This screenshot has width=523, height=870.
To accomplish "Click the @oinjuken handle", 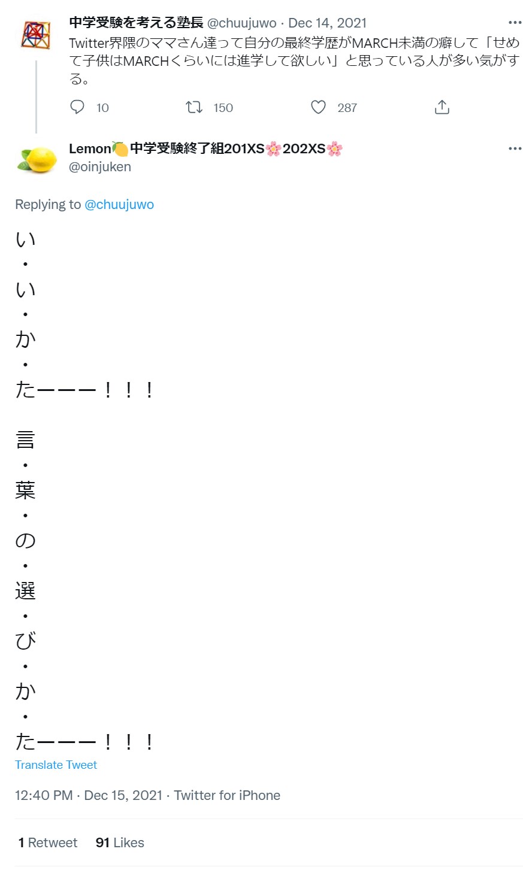I will (x=100, y=166).
